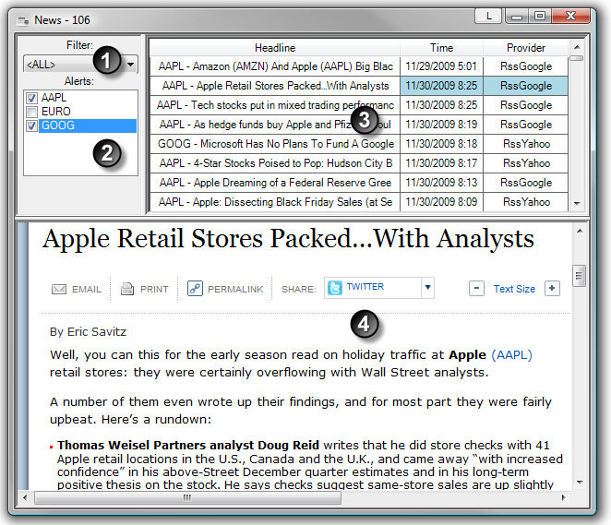The height and width of the screenshot is (525, 611).
Task: Sort news by Time column header
Action: [441, 48]
